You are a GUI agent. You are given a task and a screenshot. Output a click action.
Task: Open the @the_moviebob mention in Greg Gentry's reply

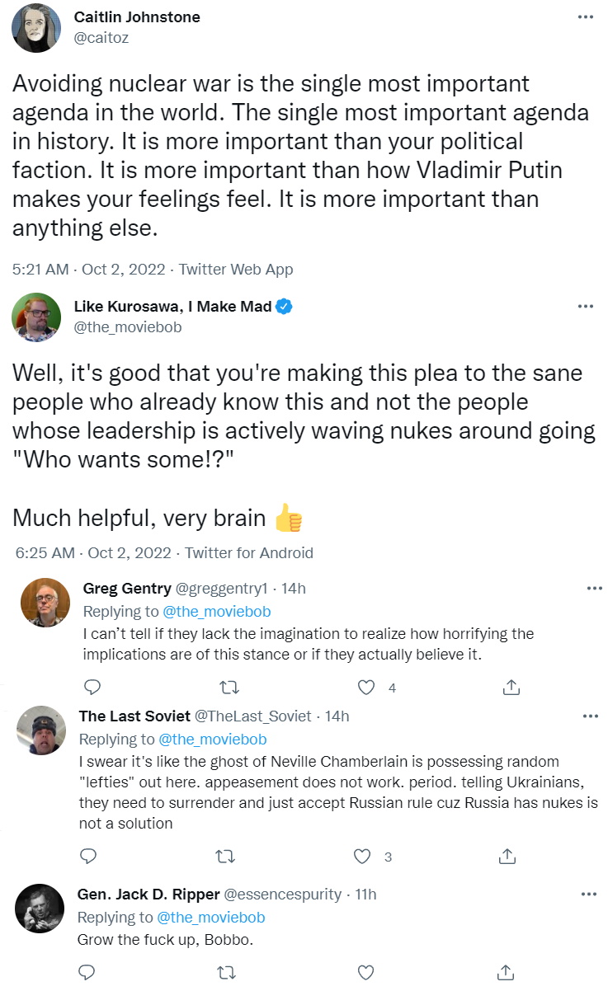click(x=218, y=612)
